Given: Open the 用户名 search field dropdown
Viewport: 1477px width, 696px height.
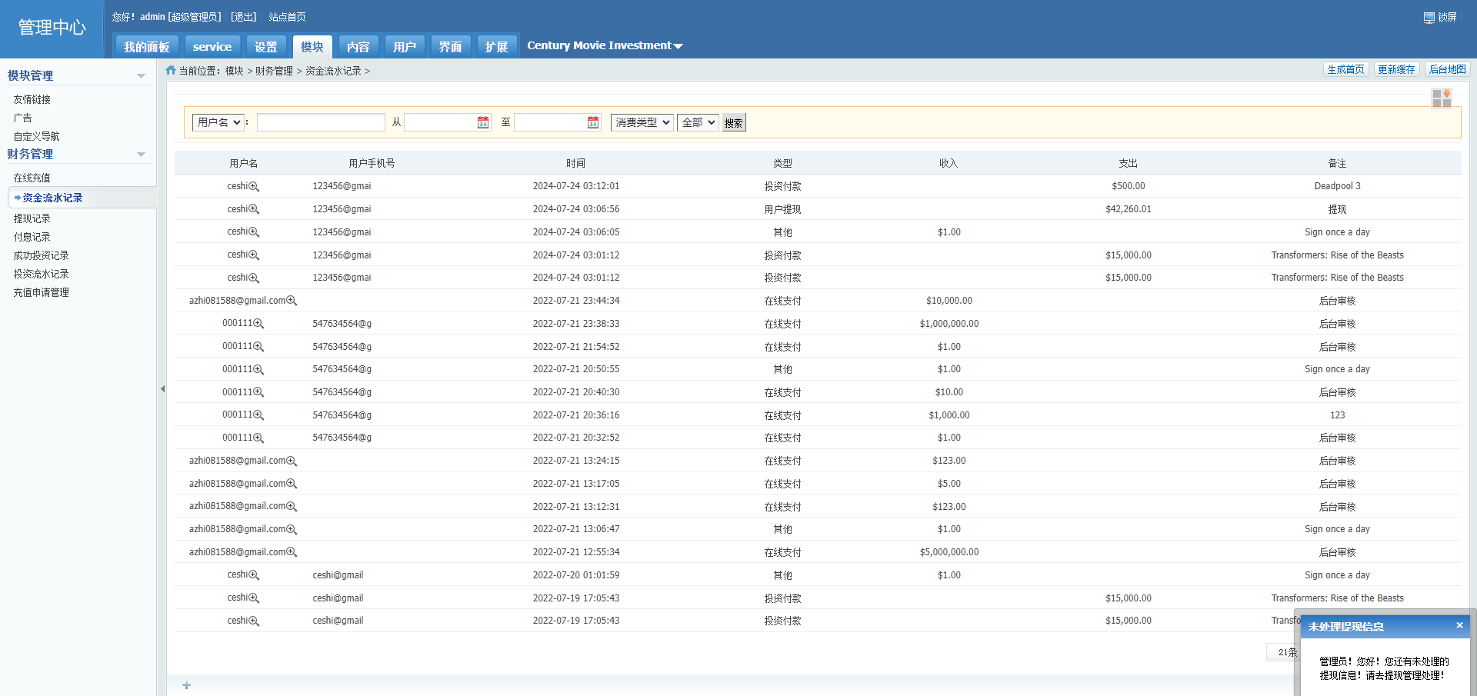Looking at the screenshot, I should pyautogui.click(x=218, y=123).
